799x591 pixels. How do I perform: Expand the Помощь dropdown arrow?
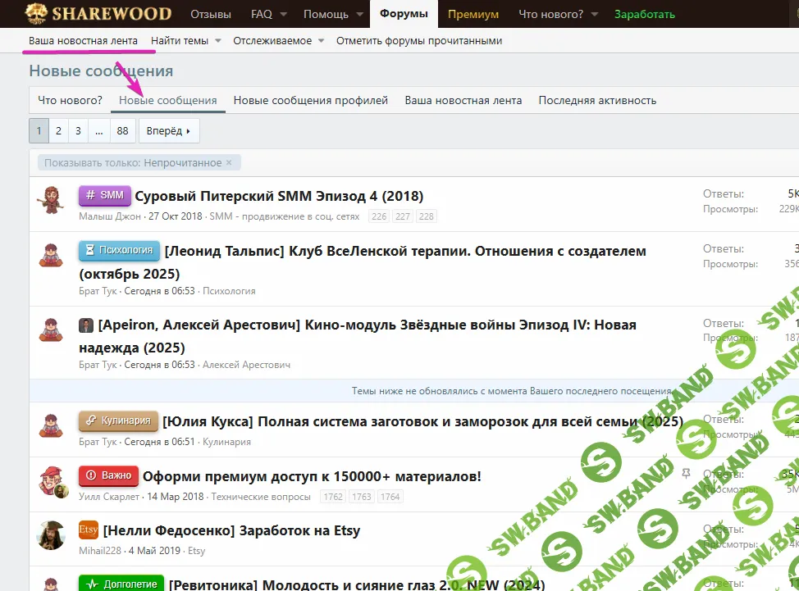(358, 15)
